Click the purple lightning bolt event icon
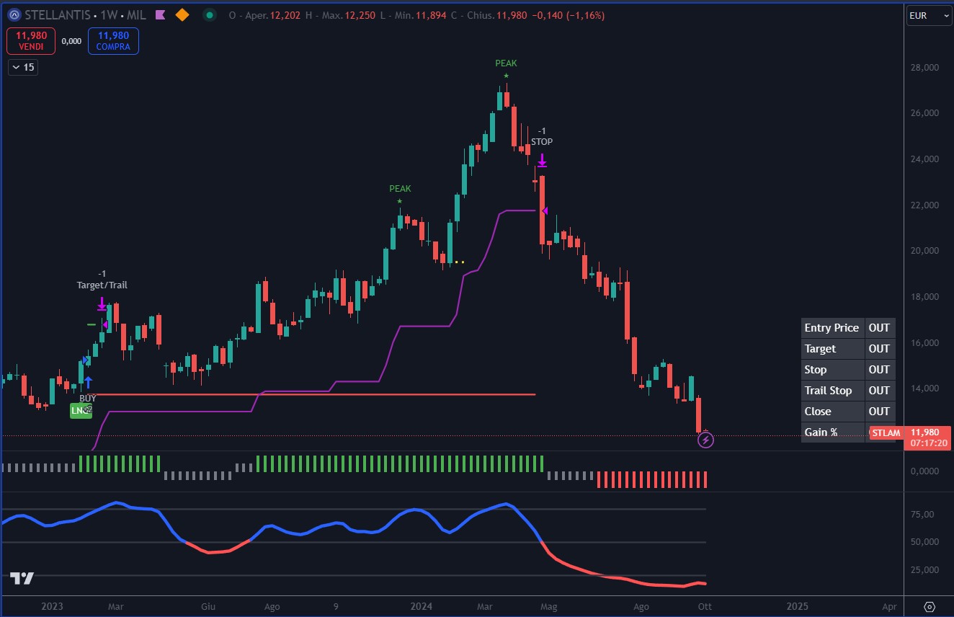Image resolution: width=954 pixels, height=617 pixels. coord(705,440)
